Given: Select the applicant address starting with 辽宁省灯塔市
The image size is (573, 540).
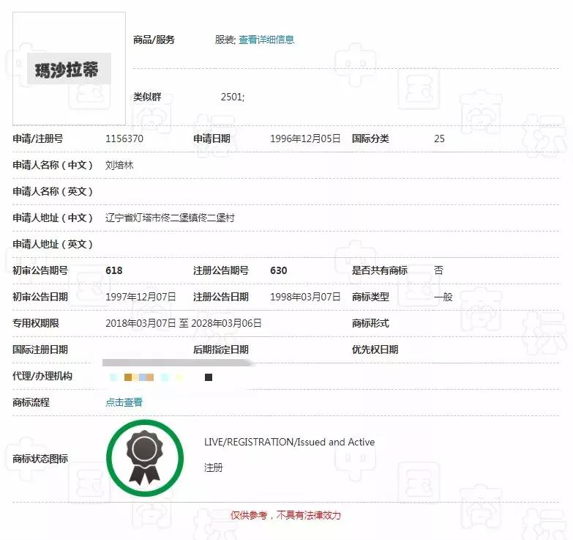Looking at the screenshot, I should pyautogui.click(x=170, y=218).
